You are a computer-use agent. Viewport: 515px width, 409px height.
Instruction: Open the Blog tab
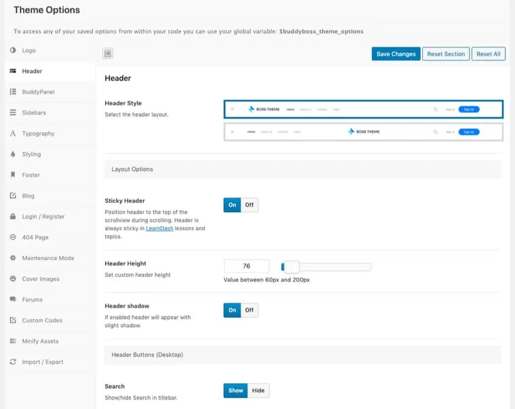click(50, 196)
